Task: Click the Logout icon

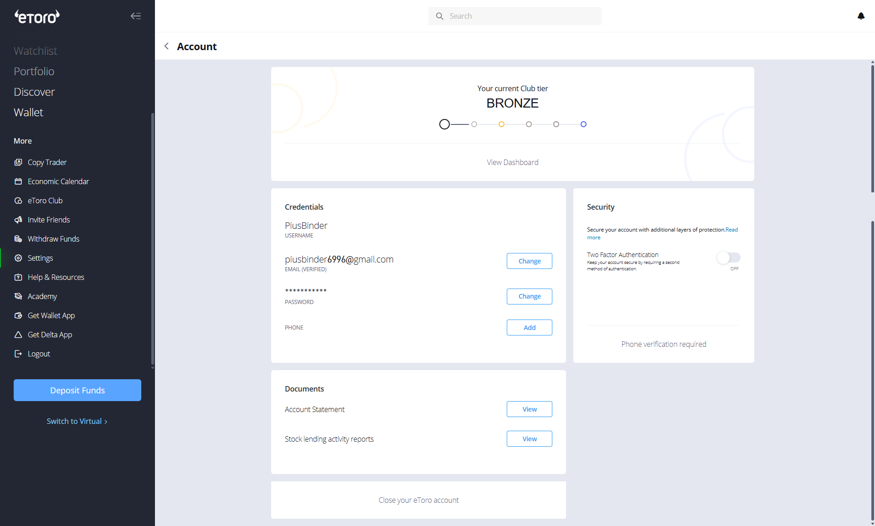Action: [18, 354]
